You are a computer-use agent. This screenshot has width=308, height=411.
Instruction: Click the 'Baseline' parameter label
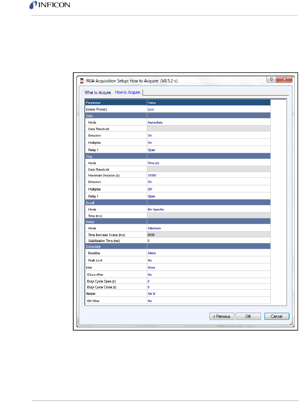[94, 253]
